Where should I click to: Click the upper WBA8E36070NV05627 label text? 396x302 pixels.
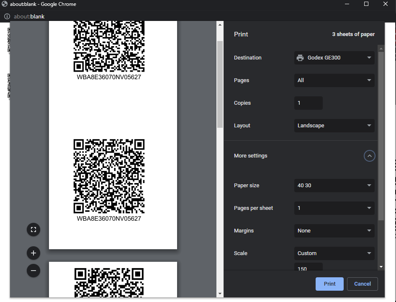pos(109,77)
